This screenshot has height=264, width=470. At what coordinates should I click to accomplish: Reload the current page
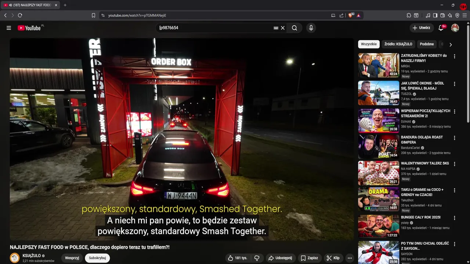[20, 15]
